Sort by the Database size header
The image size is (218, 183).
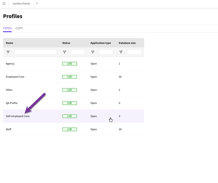pyautogui.click(x=127, y=43)
